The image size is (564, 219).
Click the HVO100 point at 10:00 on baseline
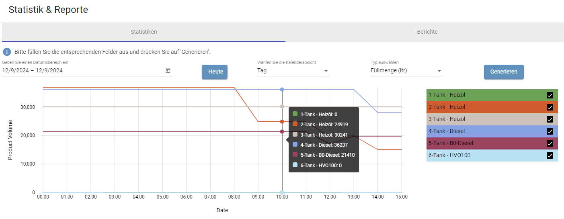[282, 192]
